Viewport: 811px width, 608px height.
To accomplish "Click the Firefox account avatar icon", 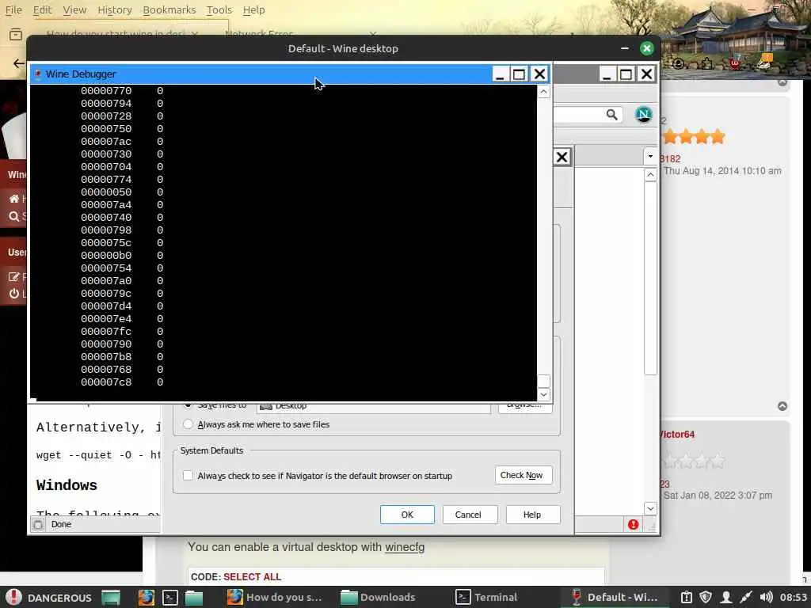I will [678, 63].
